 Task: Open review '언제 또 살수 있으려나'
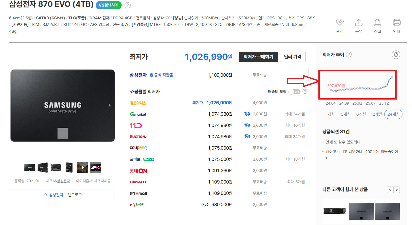tap(343, 142)
